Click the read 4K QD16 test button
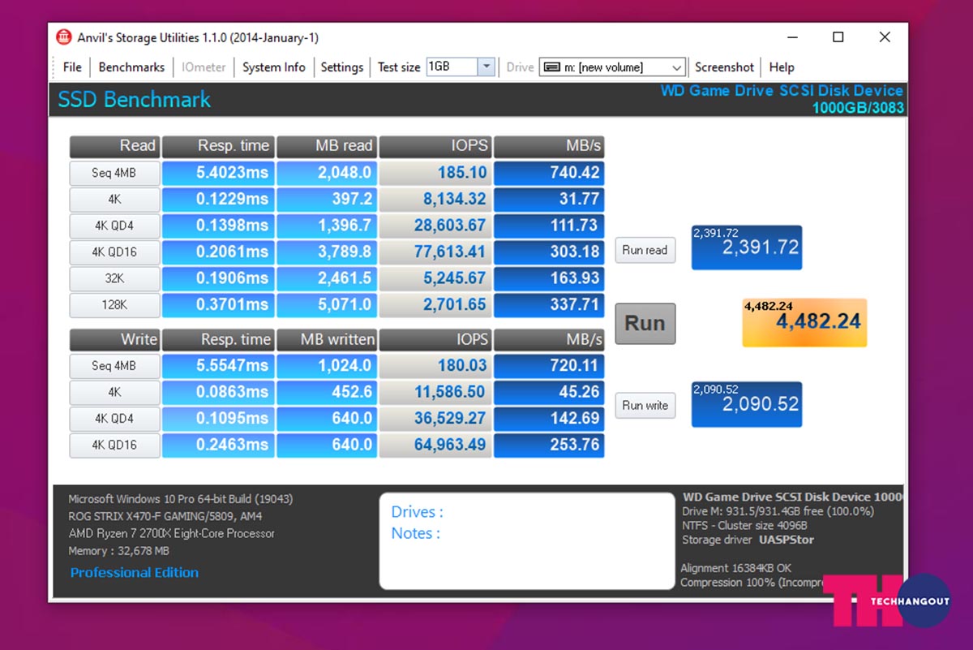The width and height of the screenshot is (973, 650). click(x=114, y=252)
